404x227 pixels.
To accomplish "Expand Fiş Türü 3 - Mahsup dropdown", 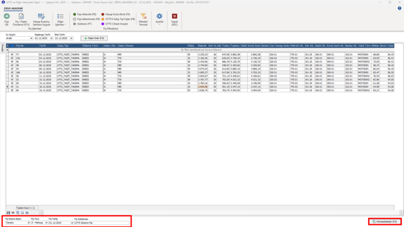I will (x=46, y=223).
